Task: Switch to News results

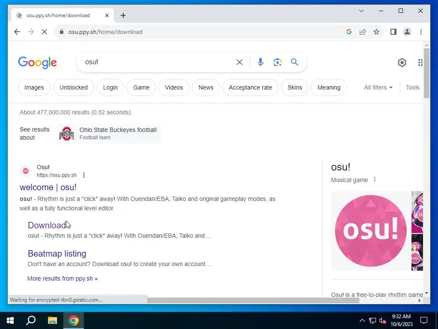Action: (206, 87)
